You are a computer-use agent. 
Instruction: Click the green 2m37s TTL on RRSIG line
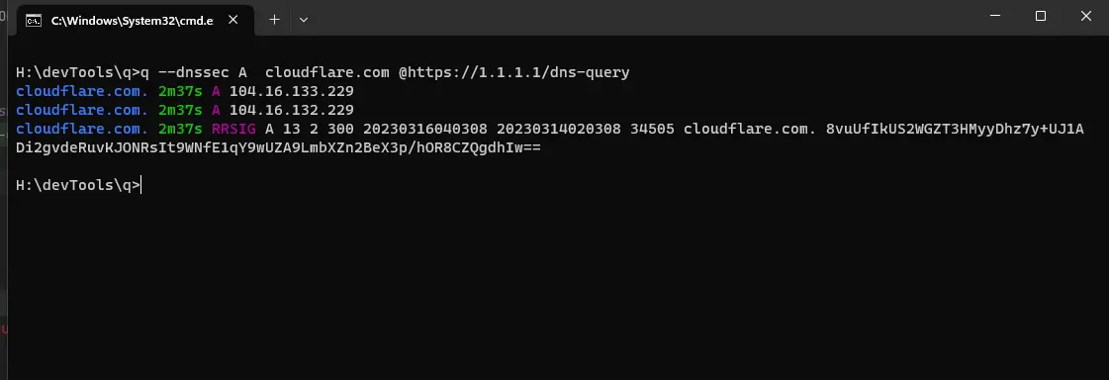tap(180, 130)
